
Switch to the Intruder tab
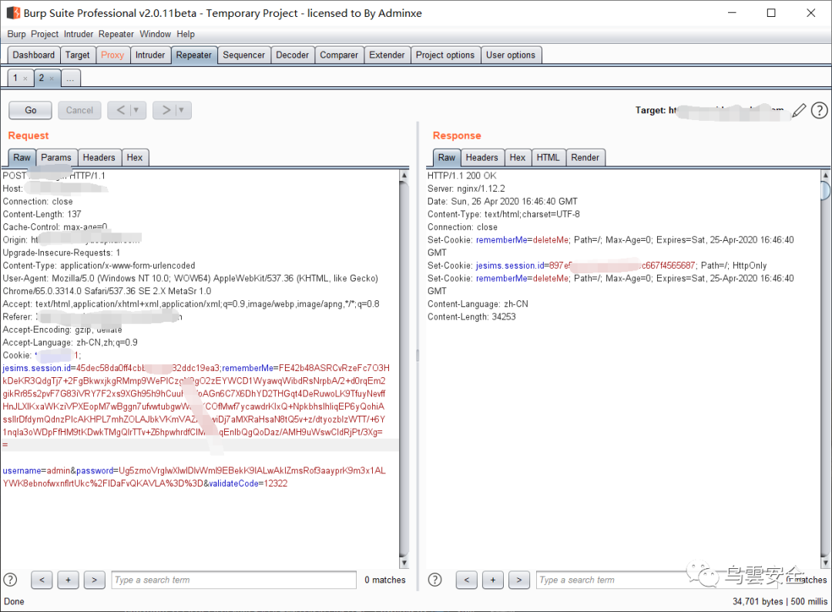[150, 55]
